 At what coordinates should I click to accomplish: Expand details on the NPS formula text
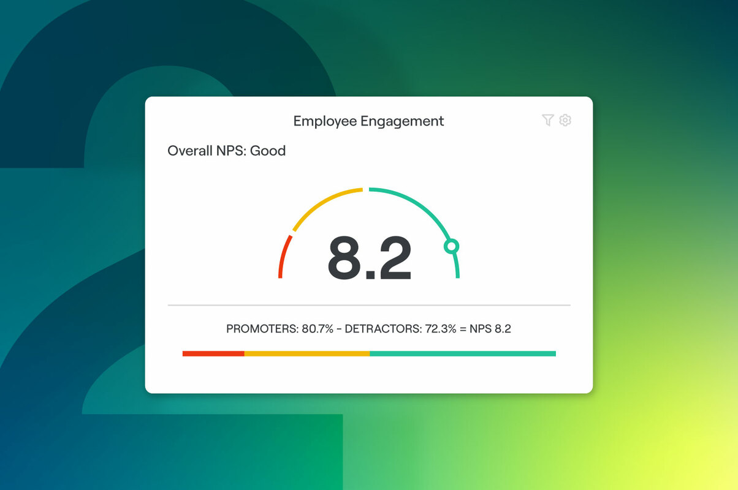click(x=368, y=329)
